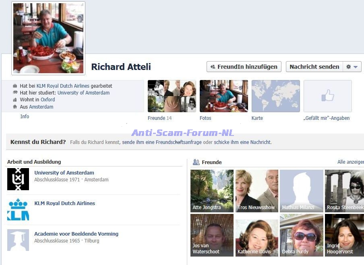The width and height of the screenshot is (364, 265).
Task: Open friend Mathias Milanzi's placeholder avatar
Action: pos(301,191)
